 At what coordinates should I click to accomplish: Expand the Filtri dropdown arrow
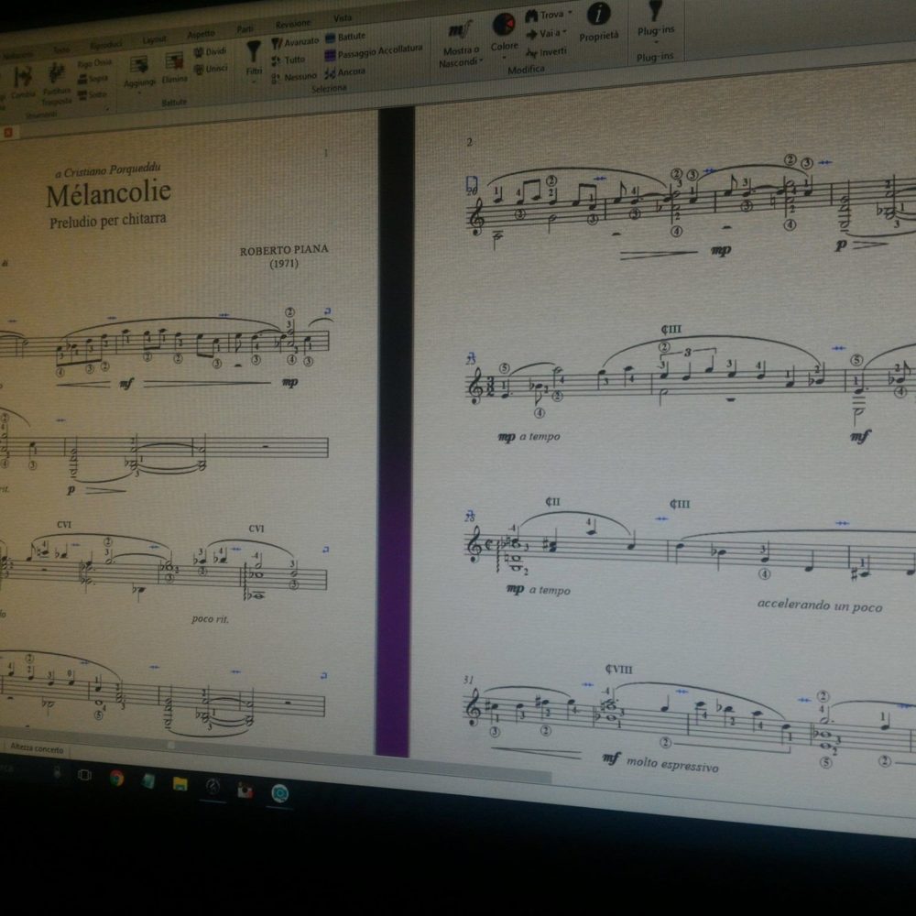(x=254, y=82)
